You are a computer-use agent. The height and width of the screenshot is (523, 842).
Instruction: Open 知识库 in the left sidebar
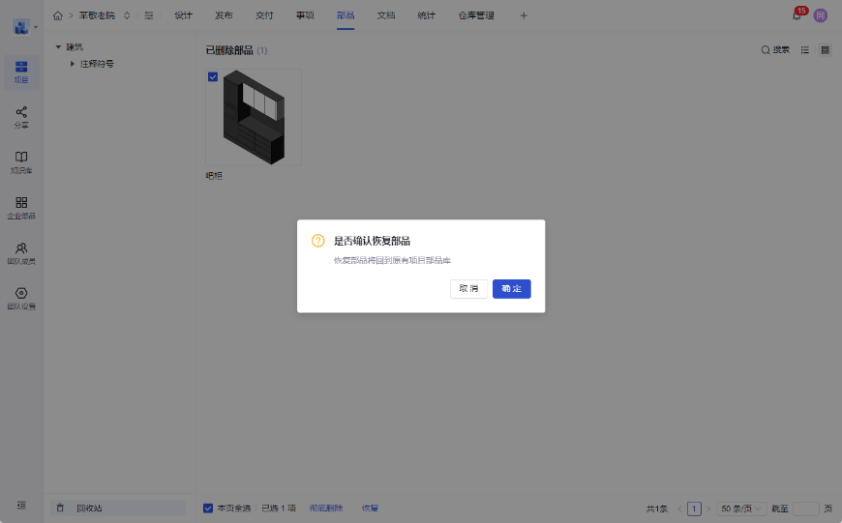click(x=21, y=162)
